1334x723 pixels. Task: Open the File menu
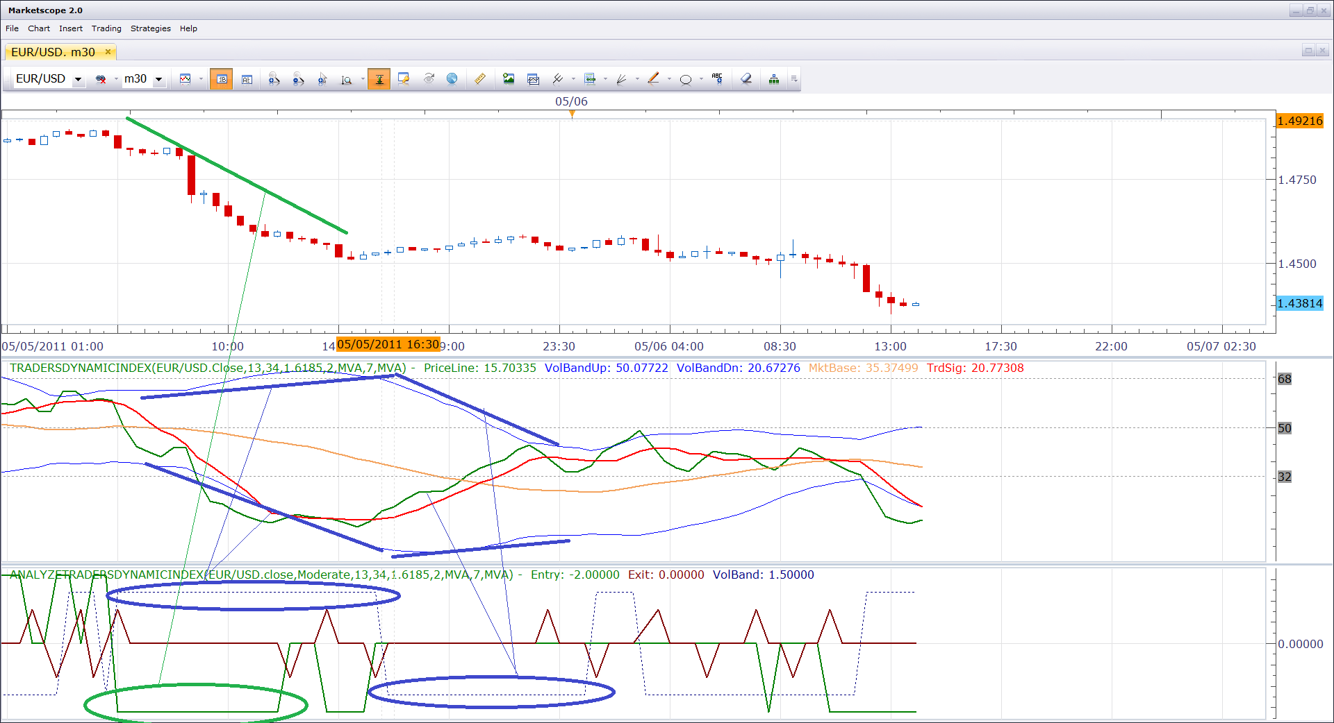point(12,28)
